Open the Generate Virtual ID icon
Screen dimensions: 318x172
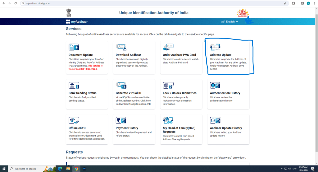pyautogui.click(x=121, y=85)
